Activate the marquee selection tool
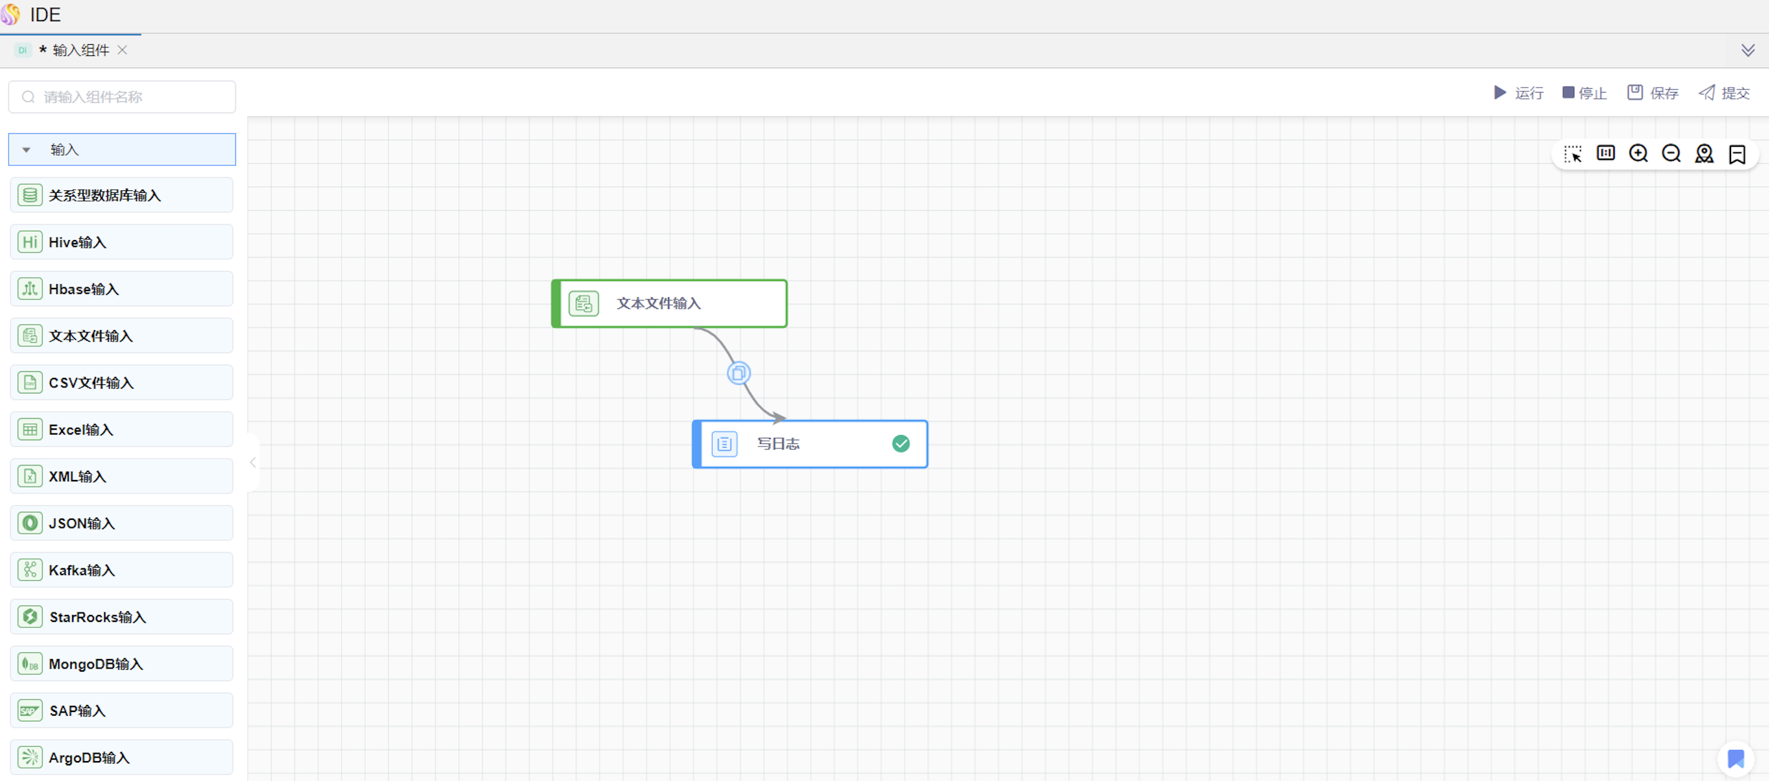 pyautogui.click(x=1572, y=154)
